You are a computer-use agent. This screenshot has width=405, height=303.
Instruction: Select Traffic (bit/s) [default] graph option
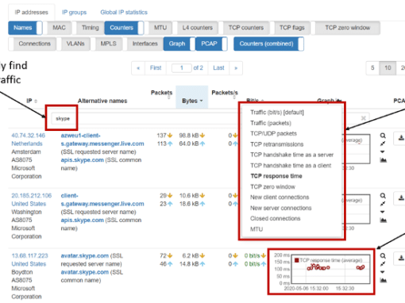coord(277,113)
